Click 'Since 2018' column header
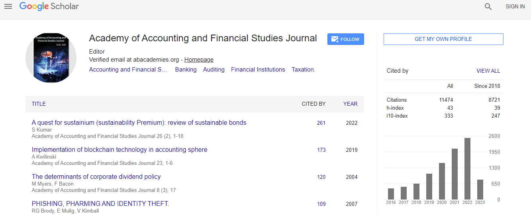 487,86
